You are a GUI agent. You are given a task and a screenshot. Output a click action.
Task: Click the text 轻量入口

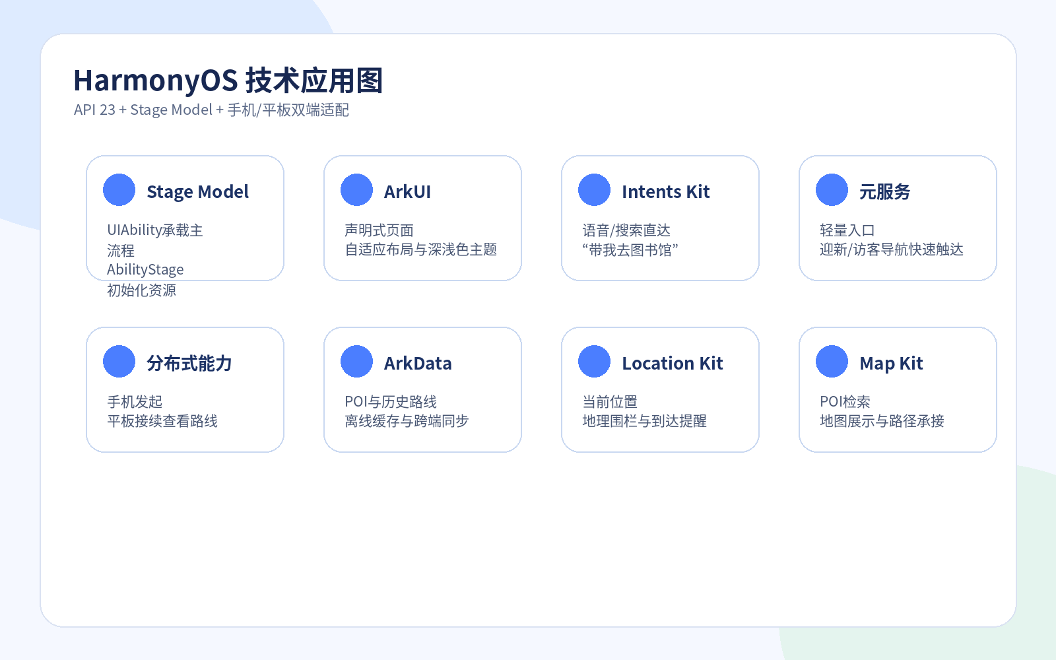tap(847, 230)
